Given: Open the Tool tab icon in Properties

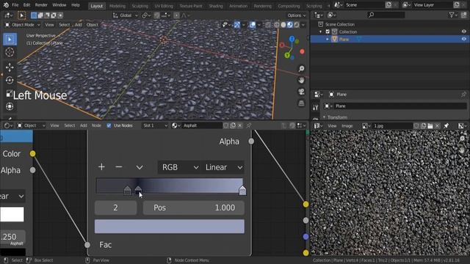Looking at the screenshot, I should pos(315,107).
